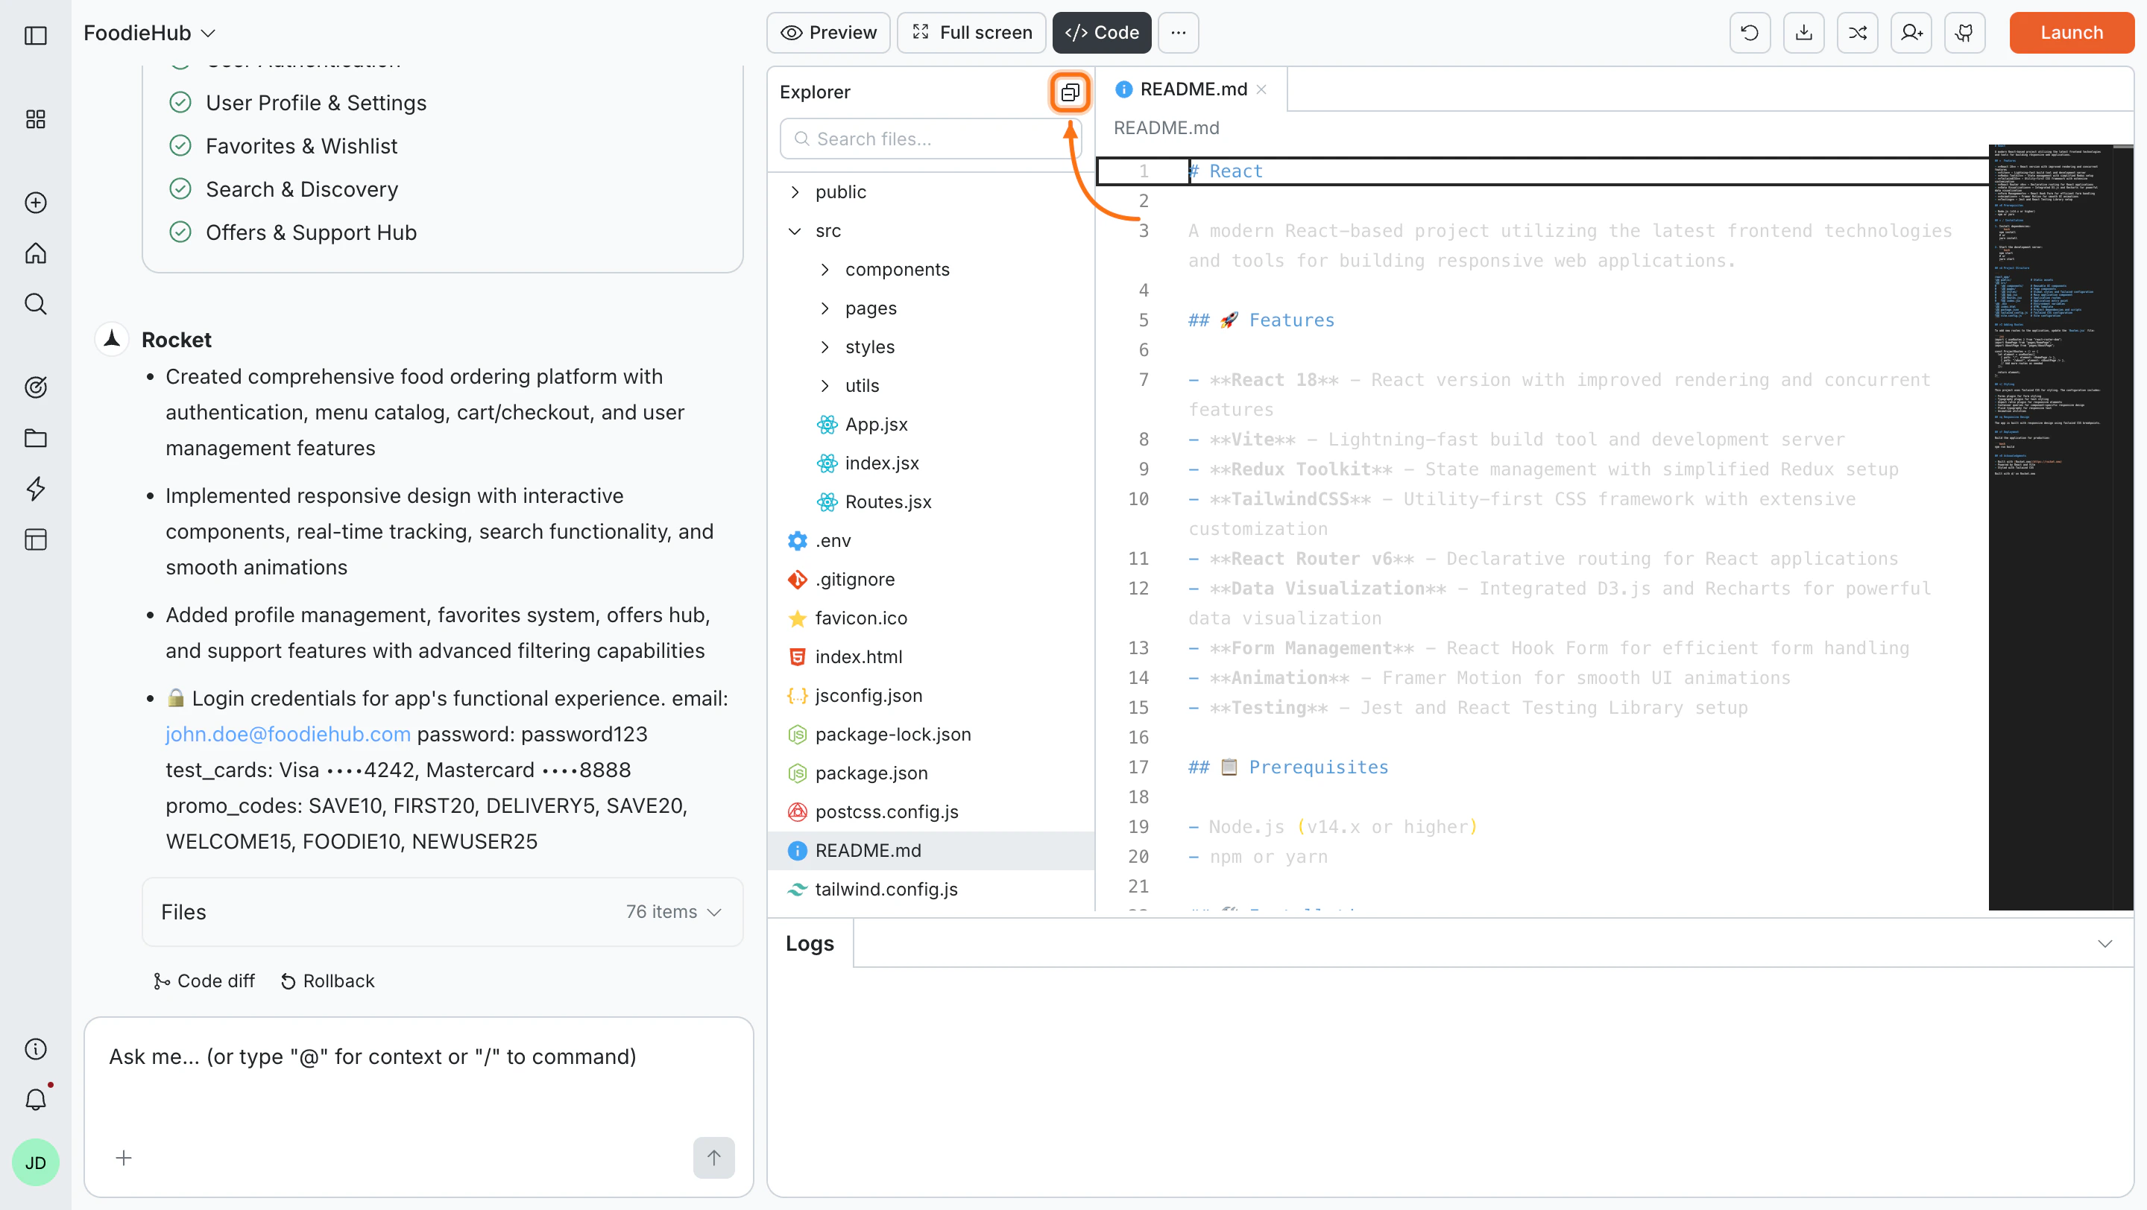Click the add collaborator icon
The width and height of the screenshot is (2147, 1210).
[x=1910, y=33]
